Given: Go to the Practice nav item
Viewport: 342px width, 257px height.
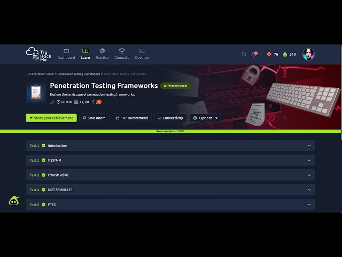Looking at the screenshot, I should pos(102,54).
